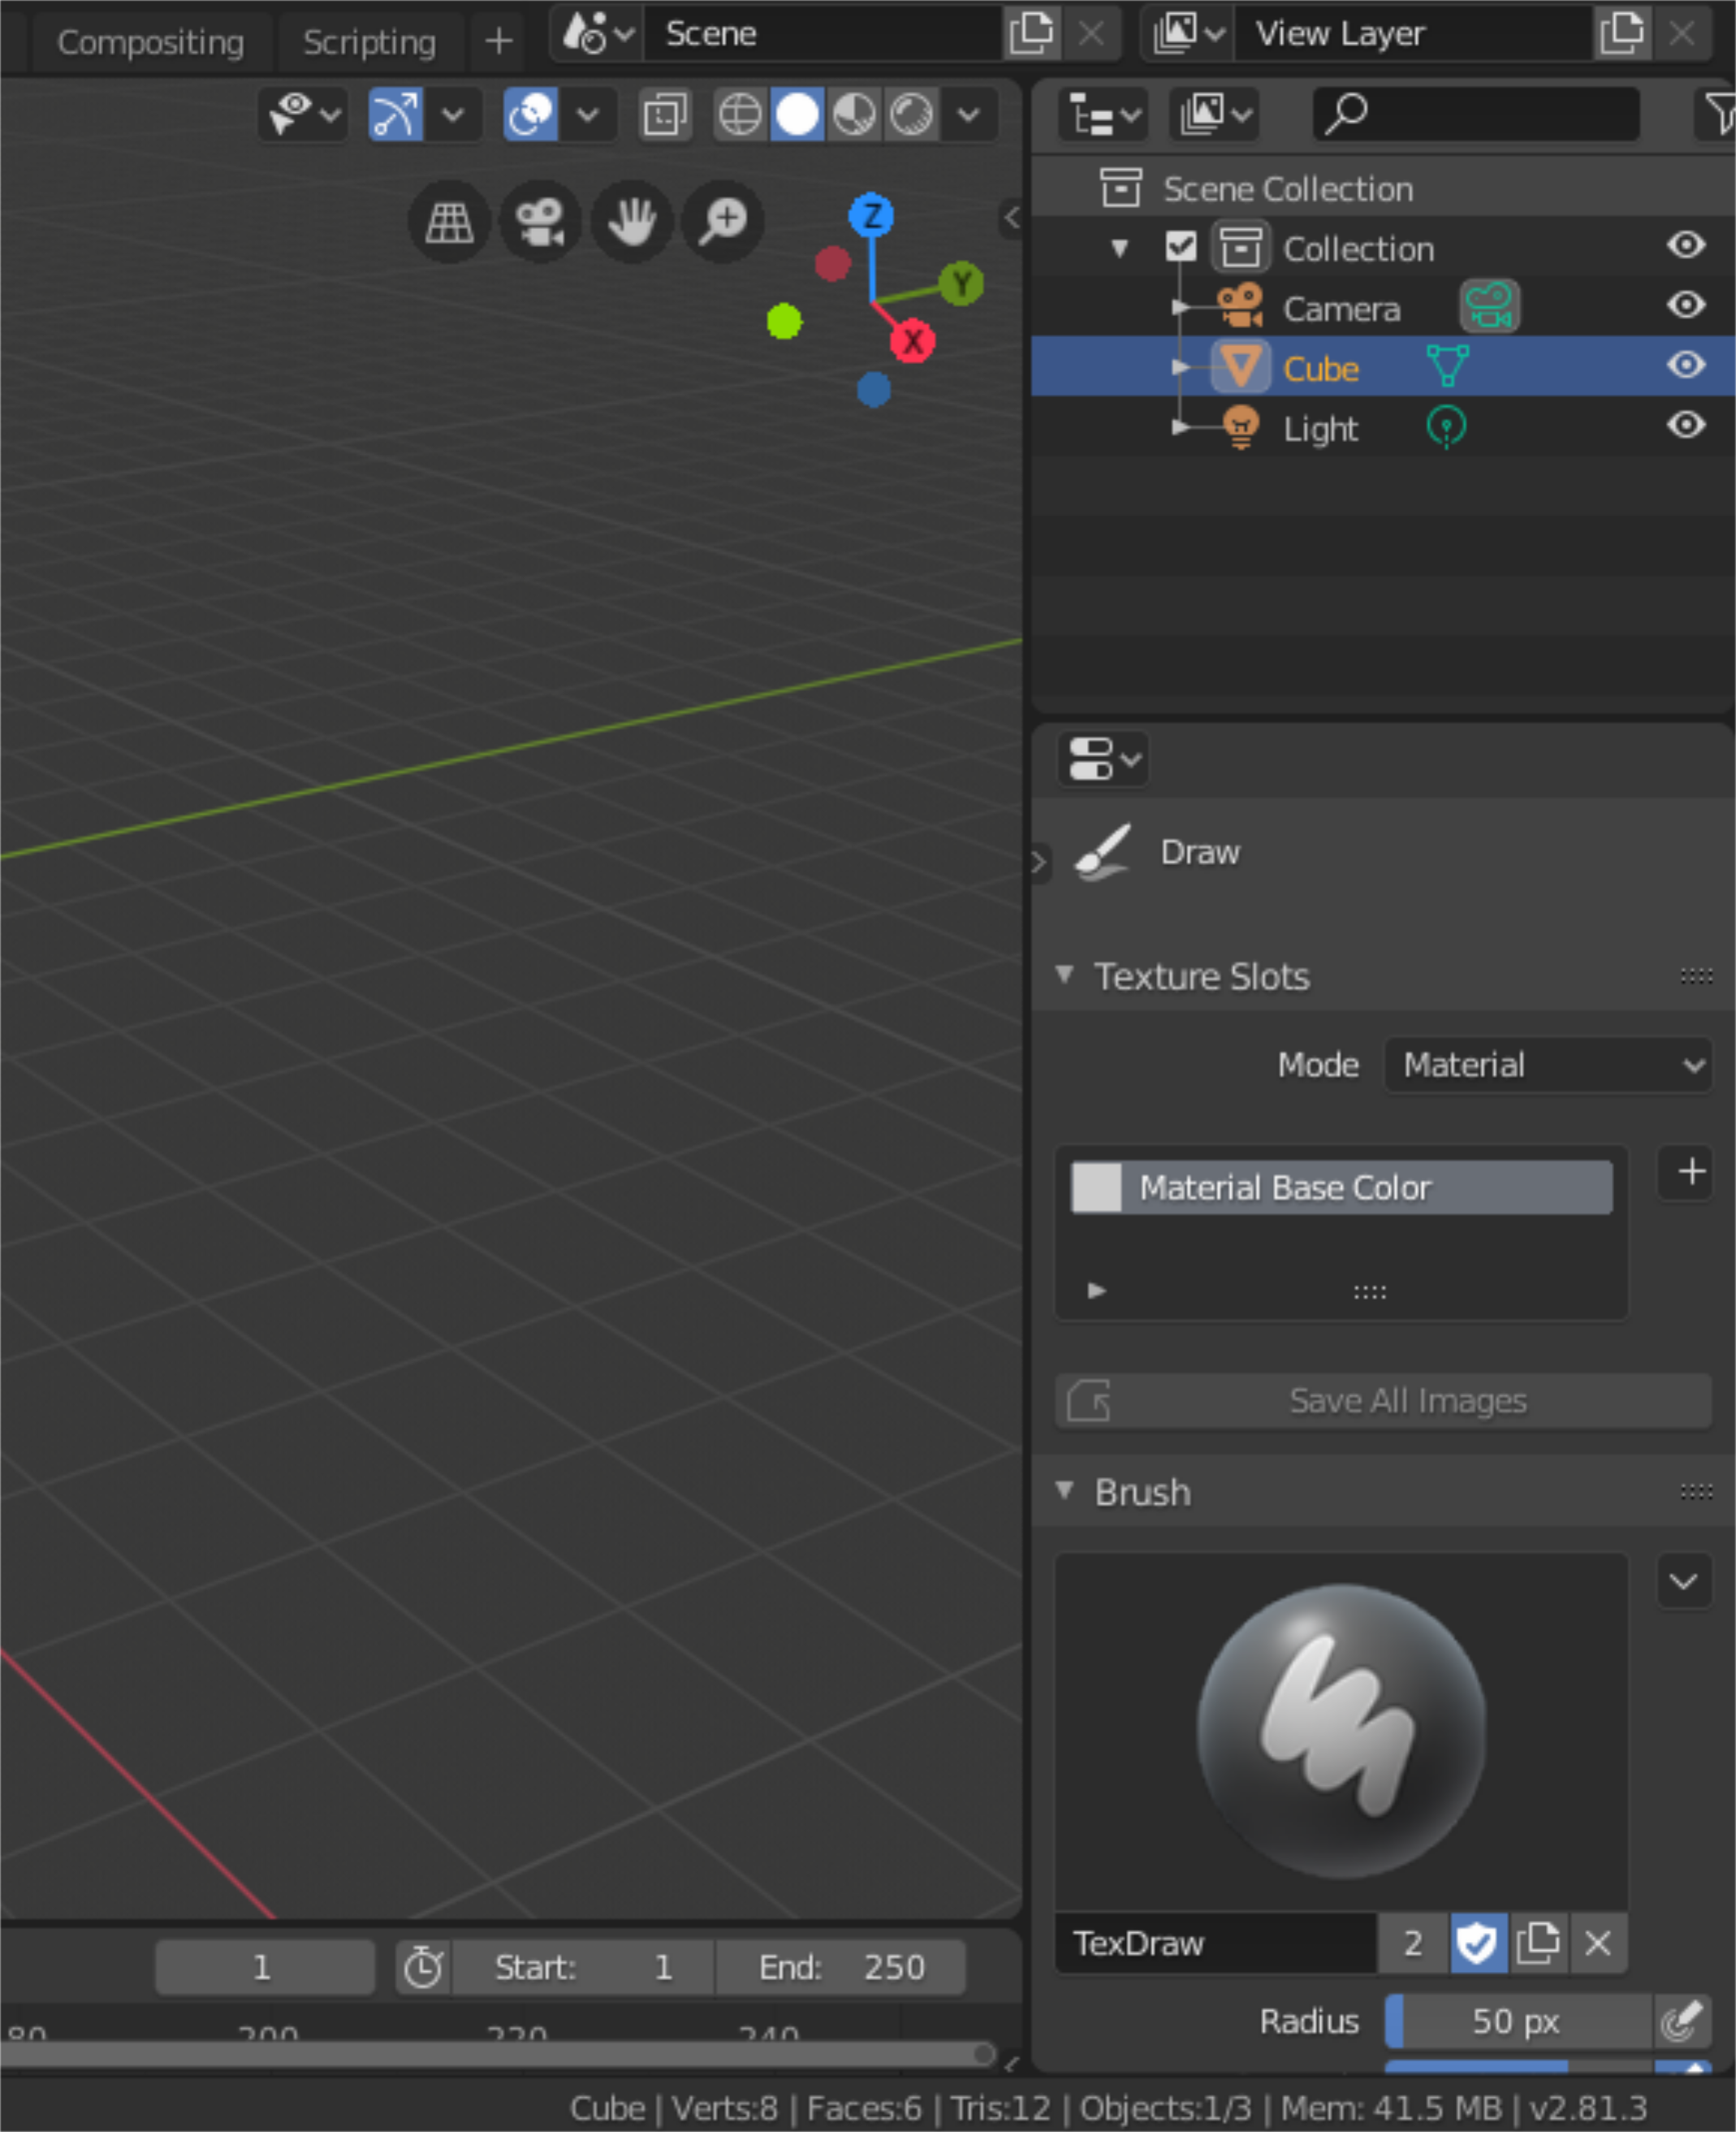Click the outliner search field
The image size is (1736, 2132).
coord(1476,114)
